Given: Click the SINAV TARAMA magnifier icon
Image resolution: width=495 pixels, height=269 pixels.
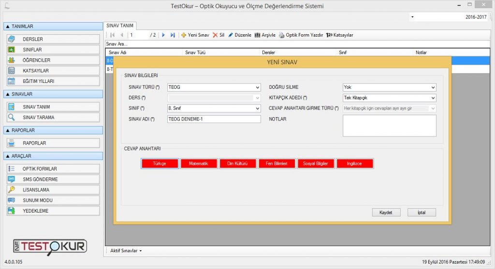Looking at the screenshot, I should [x=12, y=117].
